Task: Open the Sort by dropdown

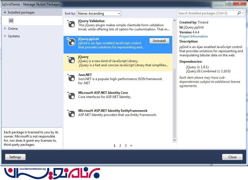Action: (99, 14)
